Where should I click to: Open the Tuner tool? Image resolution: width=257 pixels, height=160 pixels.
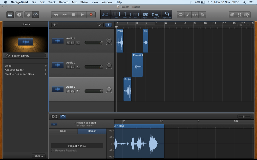pyautogui.click(x=187, y=15)
